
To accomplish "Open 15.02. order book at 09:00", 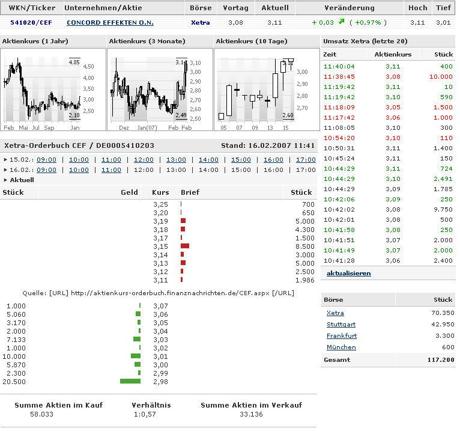I will pyautogui.click(x=46, y=160).
